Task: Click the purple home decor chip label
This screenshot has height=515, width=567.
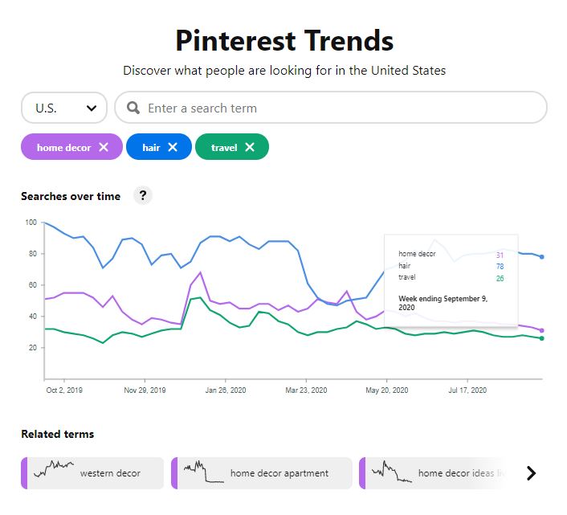Action: tap(63, 147)
